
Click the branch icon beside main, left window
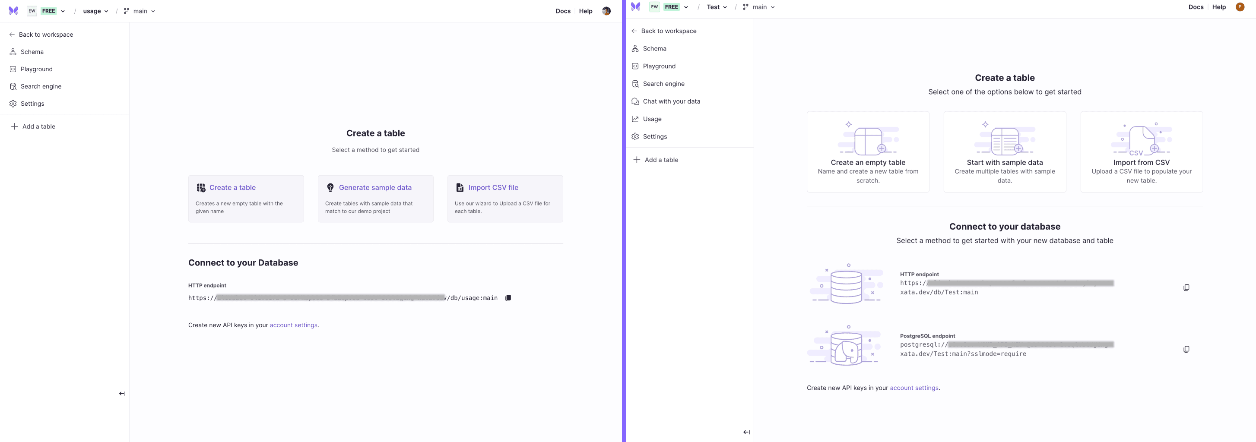point(126,11)
